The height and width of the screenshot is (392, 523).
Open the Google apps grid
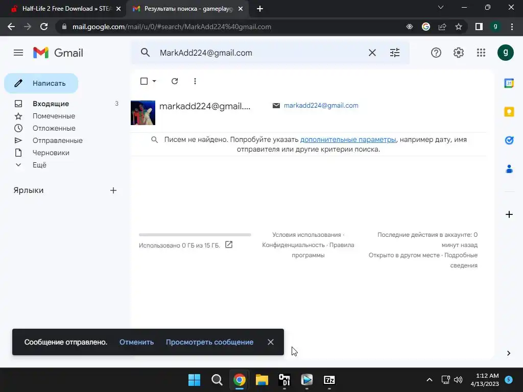pos(481,53)
